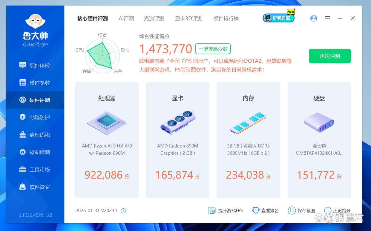Image resolution: width=371 pixels, height=231 pixels.
Task: Click the date text 2026-01-31 V2023.1
Action: click(96, 211)
